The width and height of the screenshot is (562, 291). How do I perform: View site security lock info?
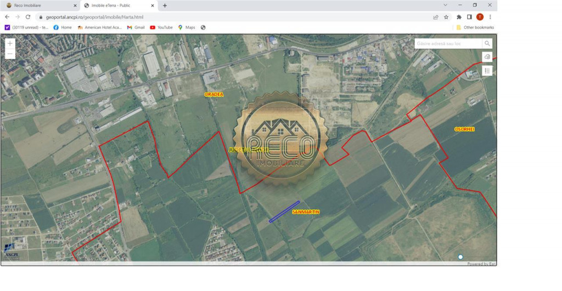41,17
